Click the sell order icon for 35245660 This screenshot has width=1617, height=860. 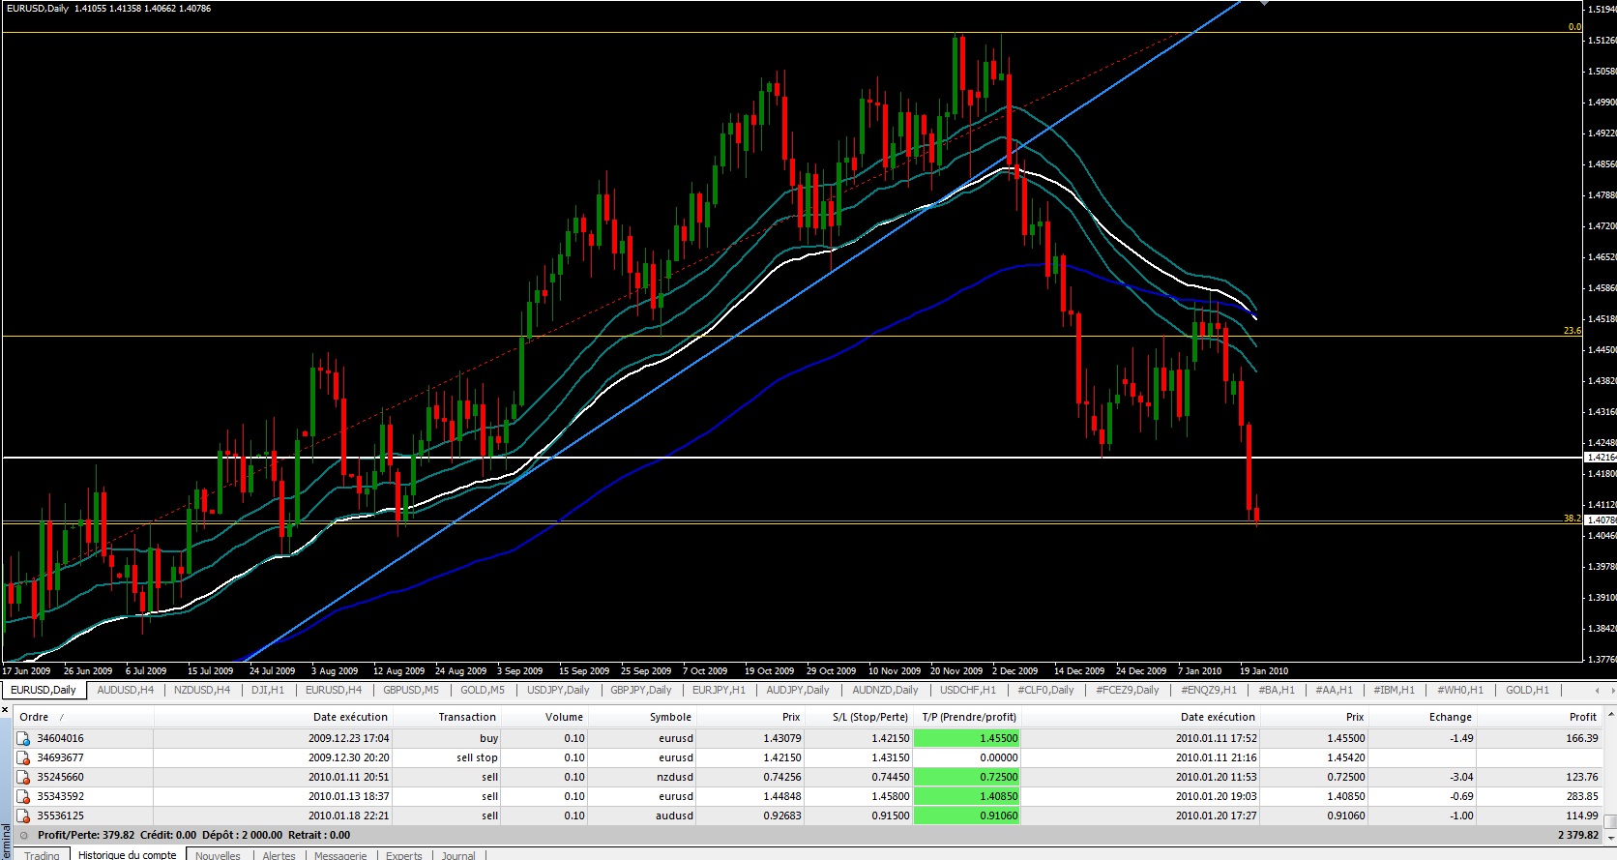23,777
